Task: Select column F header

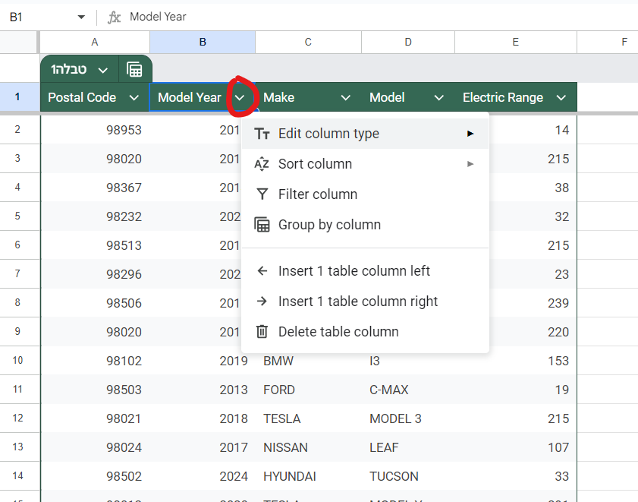Action: [624, 43]
